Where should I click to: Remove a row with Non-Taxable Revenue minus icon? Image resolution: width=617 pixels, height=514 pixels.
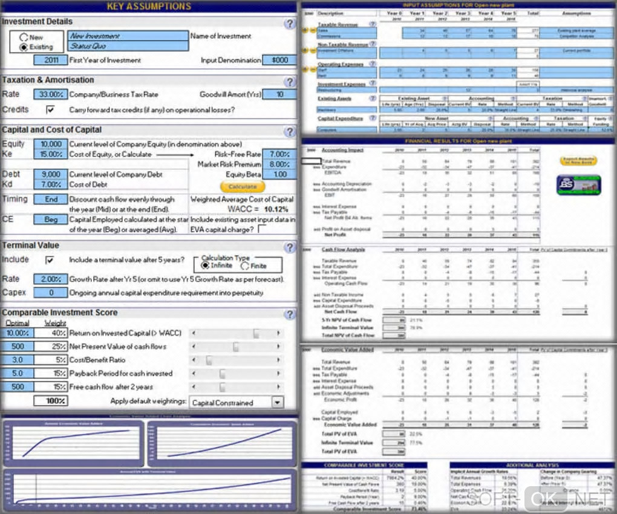coord(312,50)
